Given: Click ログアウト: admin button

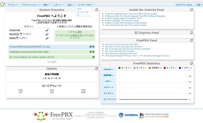Looking at the screenshot, I should tap(184, 5).
